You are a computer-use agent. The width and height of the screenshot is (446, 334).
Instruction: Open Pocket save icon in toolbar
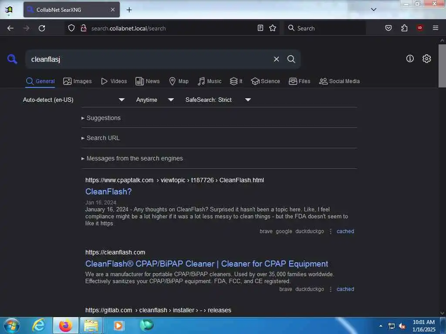pyautogui.click(x=388, y=28)
